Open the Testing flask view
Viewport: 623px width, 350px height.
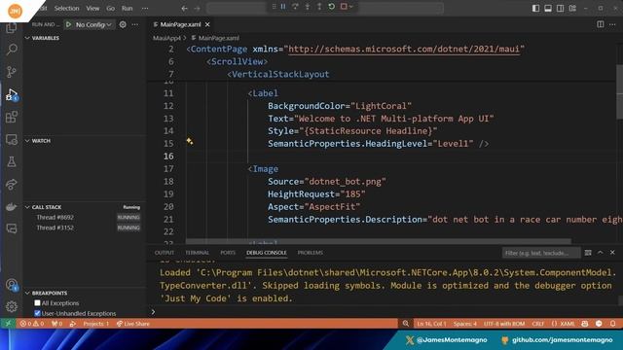12,161
